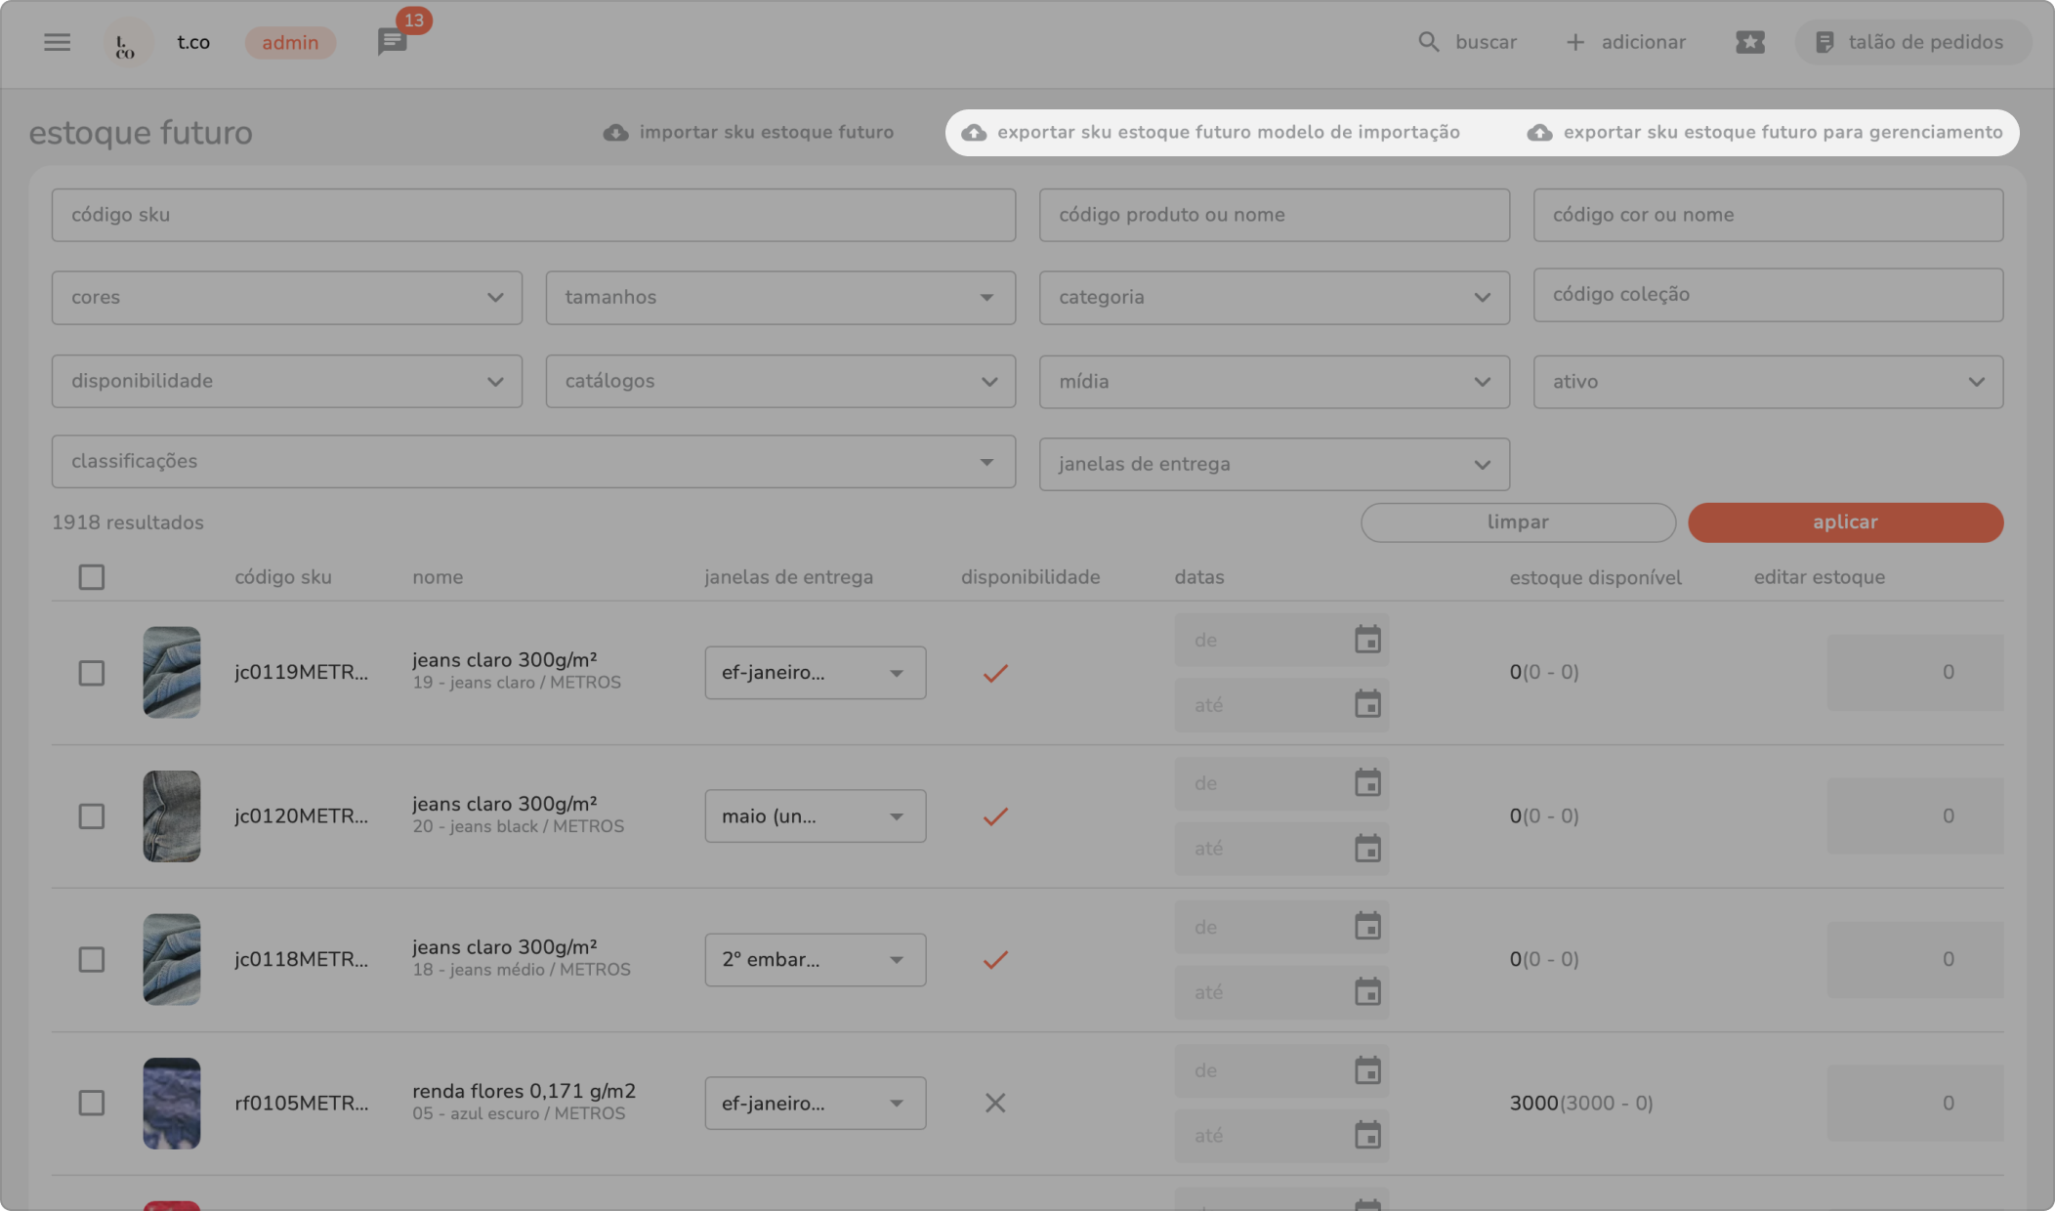Screen dimensions: 2055x1211
Task: Click unavailable X icon for rf0105METR
Action: [x=994, y=1103]
